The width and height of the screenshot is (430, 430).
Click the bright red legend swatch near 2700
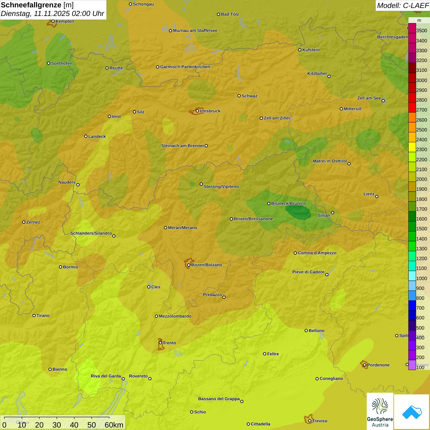click(412, 107)
